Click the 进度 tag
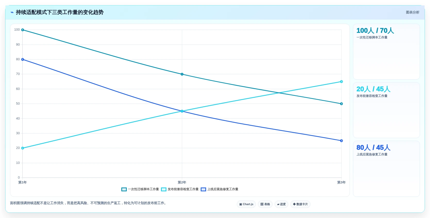 tap(281, 204)
